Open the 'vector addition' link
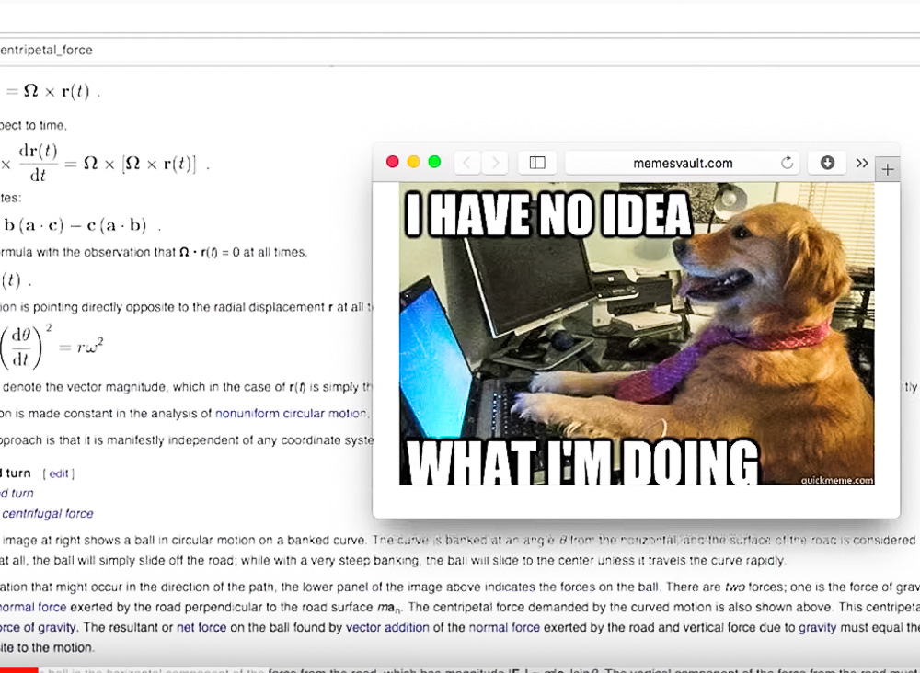 tap(387, 627)
